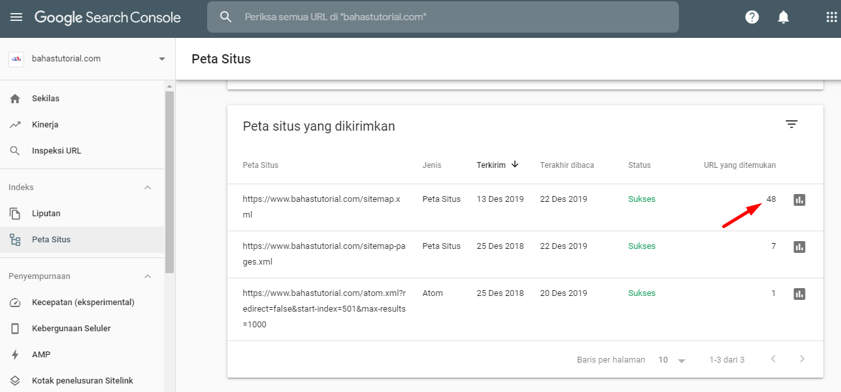This screenshot has height=392, width=841.
Task: Click the URL yang ditemukan column header
Action: (740, 165)
